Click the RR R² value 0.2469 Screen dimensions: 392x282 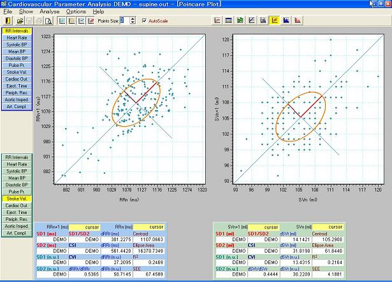point(149,262)
